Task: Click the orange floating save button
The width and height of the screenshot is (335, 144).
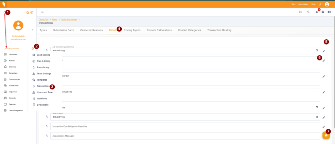Action: 326,135
